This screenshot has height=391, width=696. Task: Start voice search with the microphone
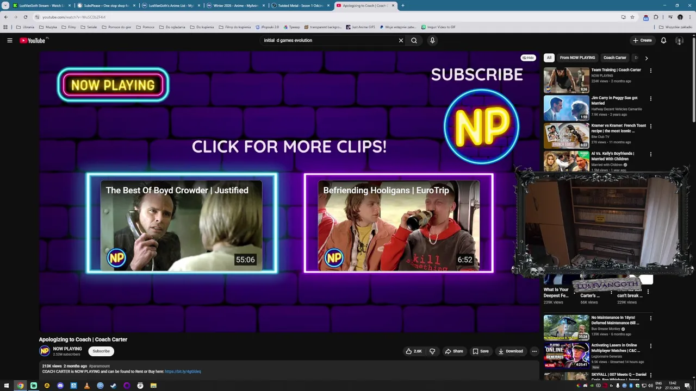point(432,40)
